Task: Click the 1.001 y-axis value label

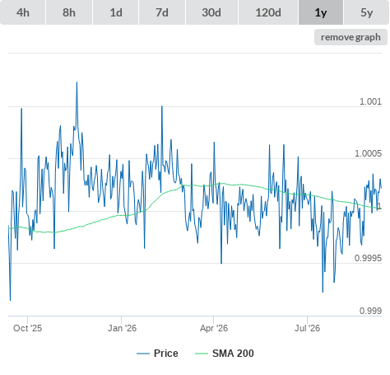Action: [370, 101]
